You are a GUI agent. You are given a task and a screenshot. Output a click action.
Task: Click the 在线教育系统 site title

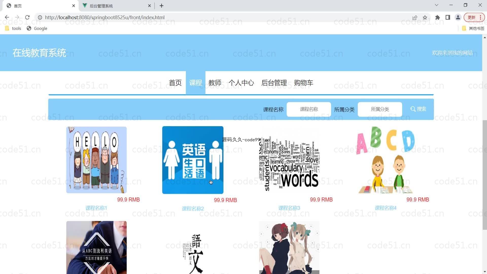39,53
